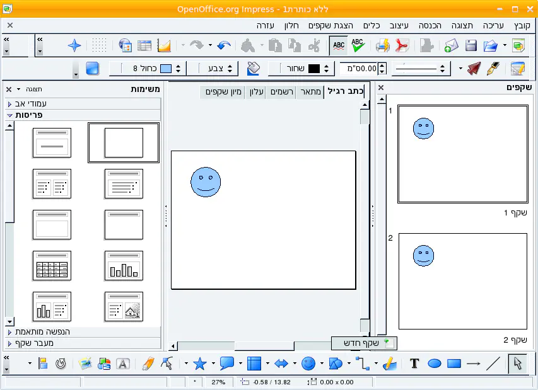Toggle the shadow button on line toolbar
This screenshot has height=390, width=538.
pos(93,68)
